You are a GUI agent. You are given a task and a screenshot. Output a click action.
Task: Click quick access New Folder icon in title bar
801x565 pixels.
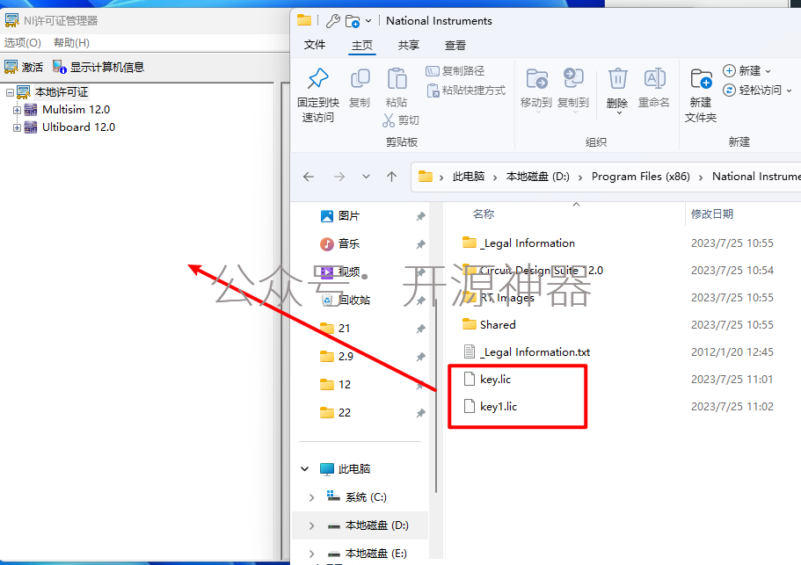tap(353, 21)
